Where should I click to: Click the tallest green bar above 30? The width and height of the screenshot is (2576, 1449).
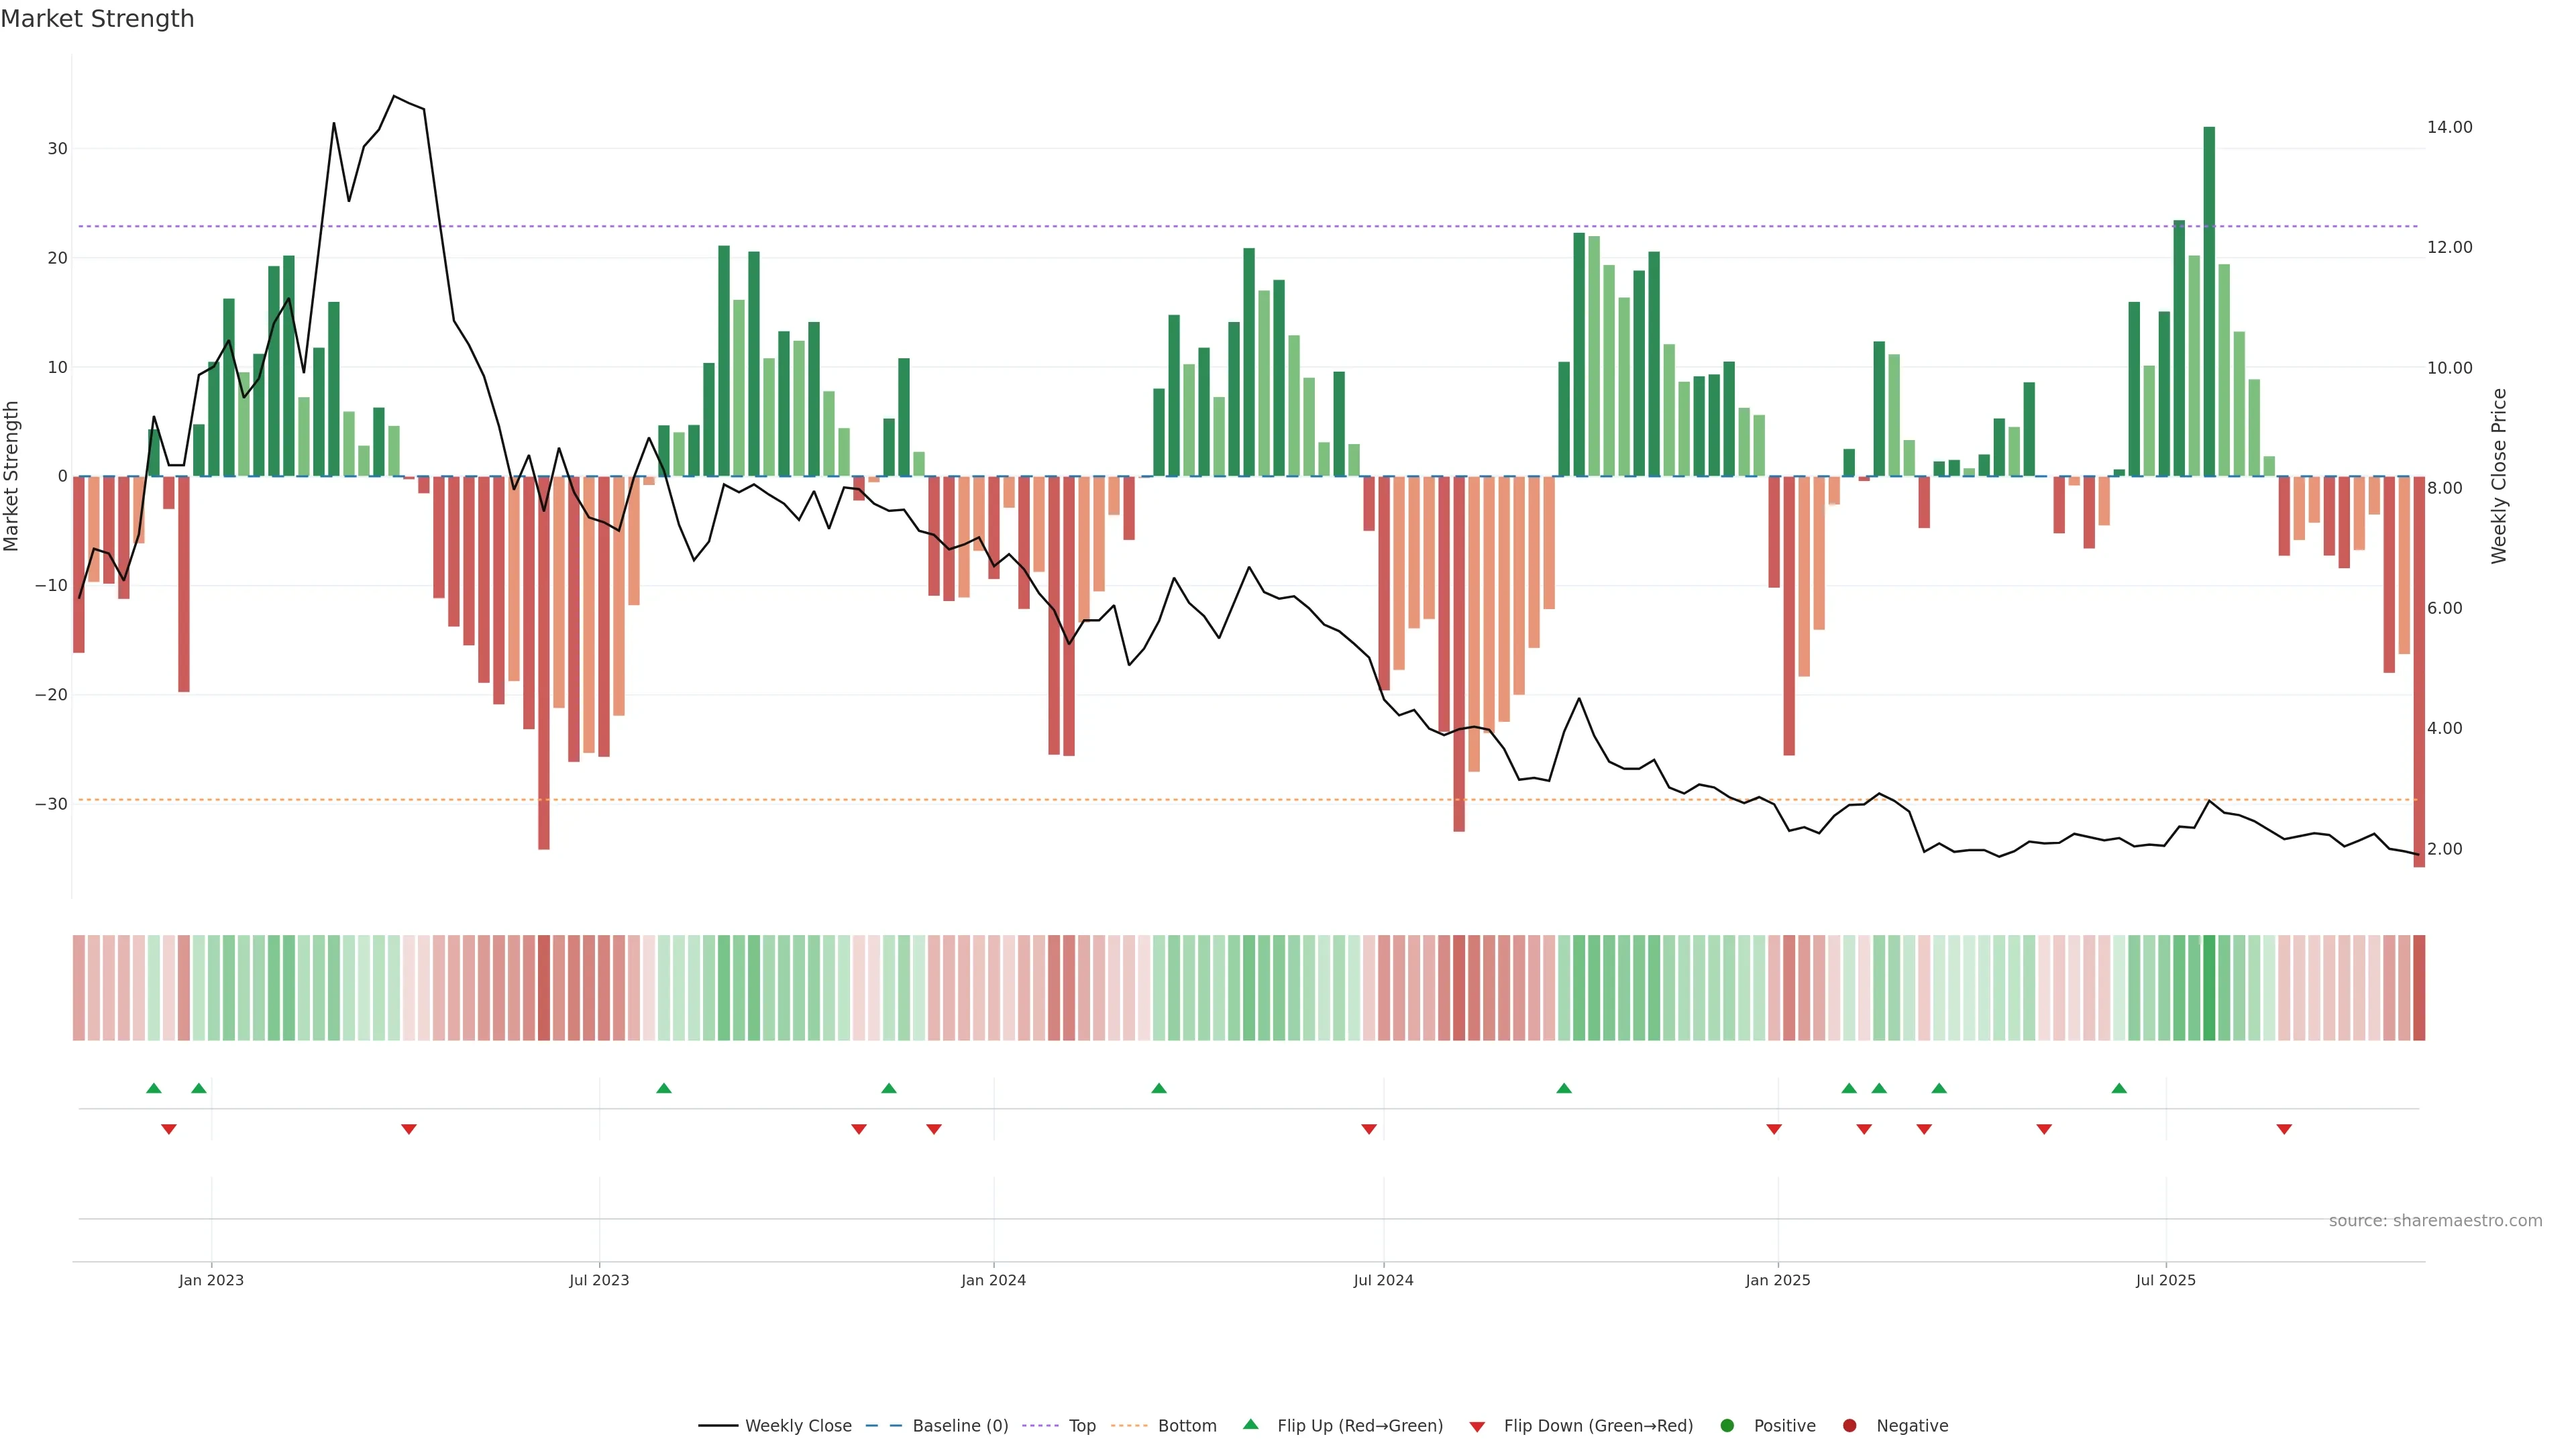tap(2209, 300)
